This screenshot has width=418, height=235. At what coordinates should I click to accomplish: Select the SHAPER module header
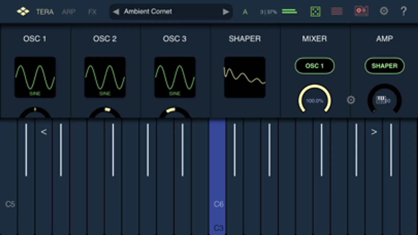tap(245, 39)
